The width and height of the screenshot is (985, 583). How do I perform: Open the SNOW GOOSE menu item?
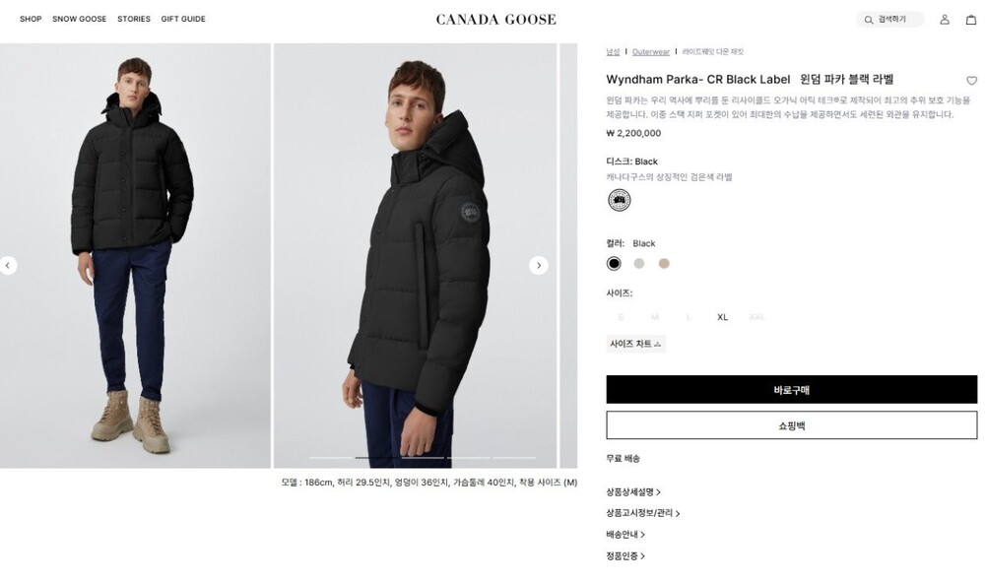click(79, 19)
